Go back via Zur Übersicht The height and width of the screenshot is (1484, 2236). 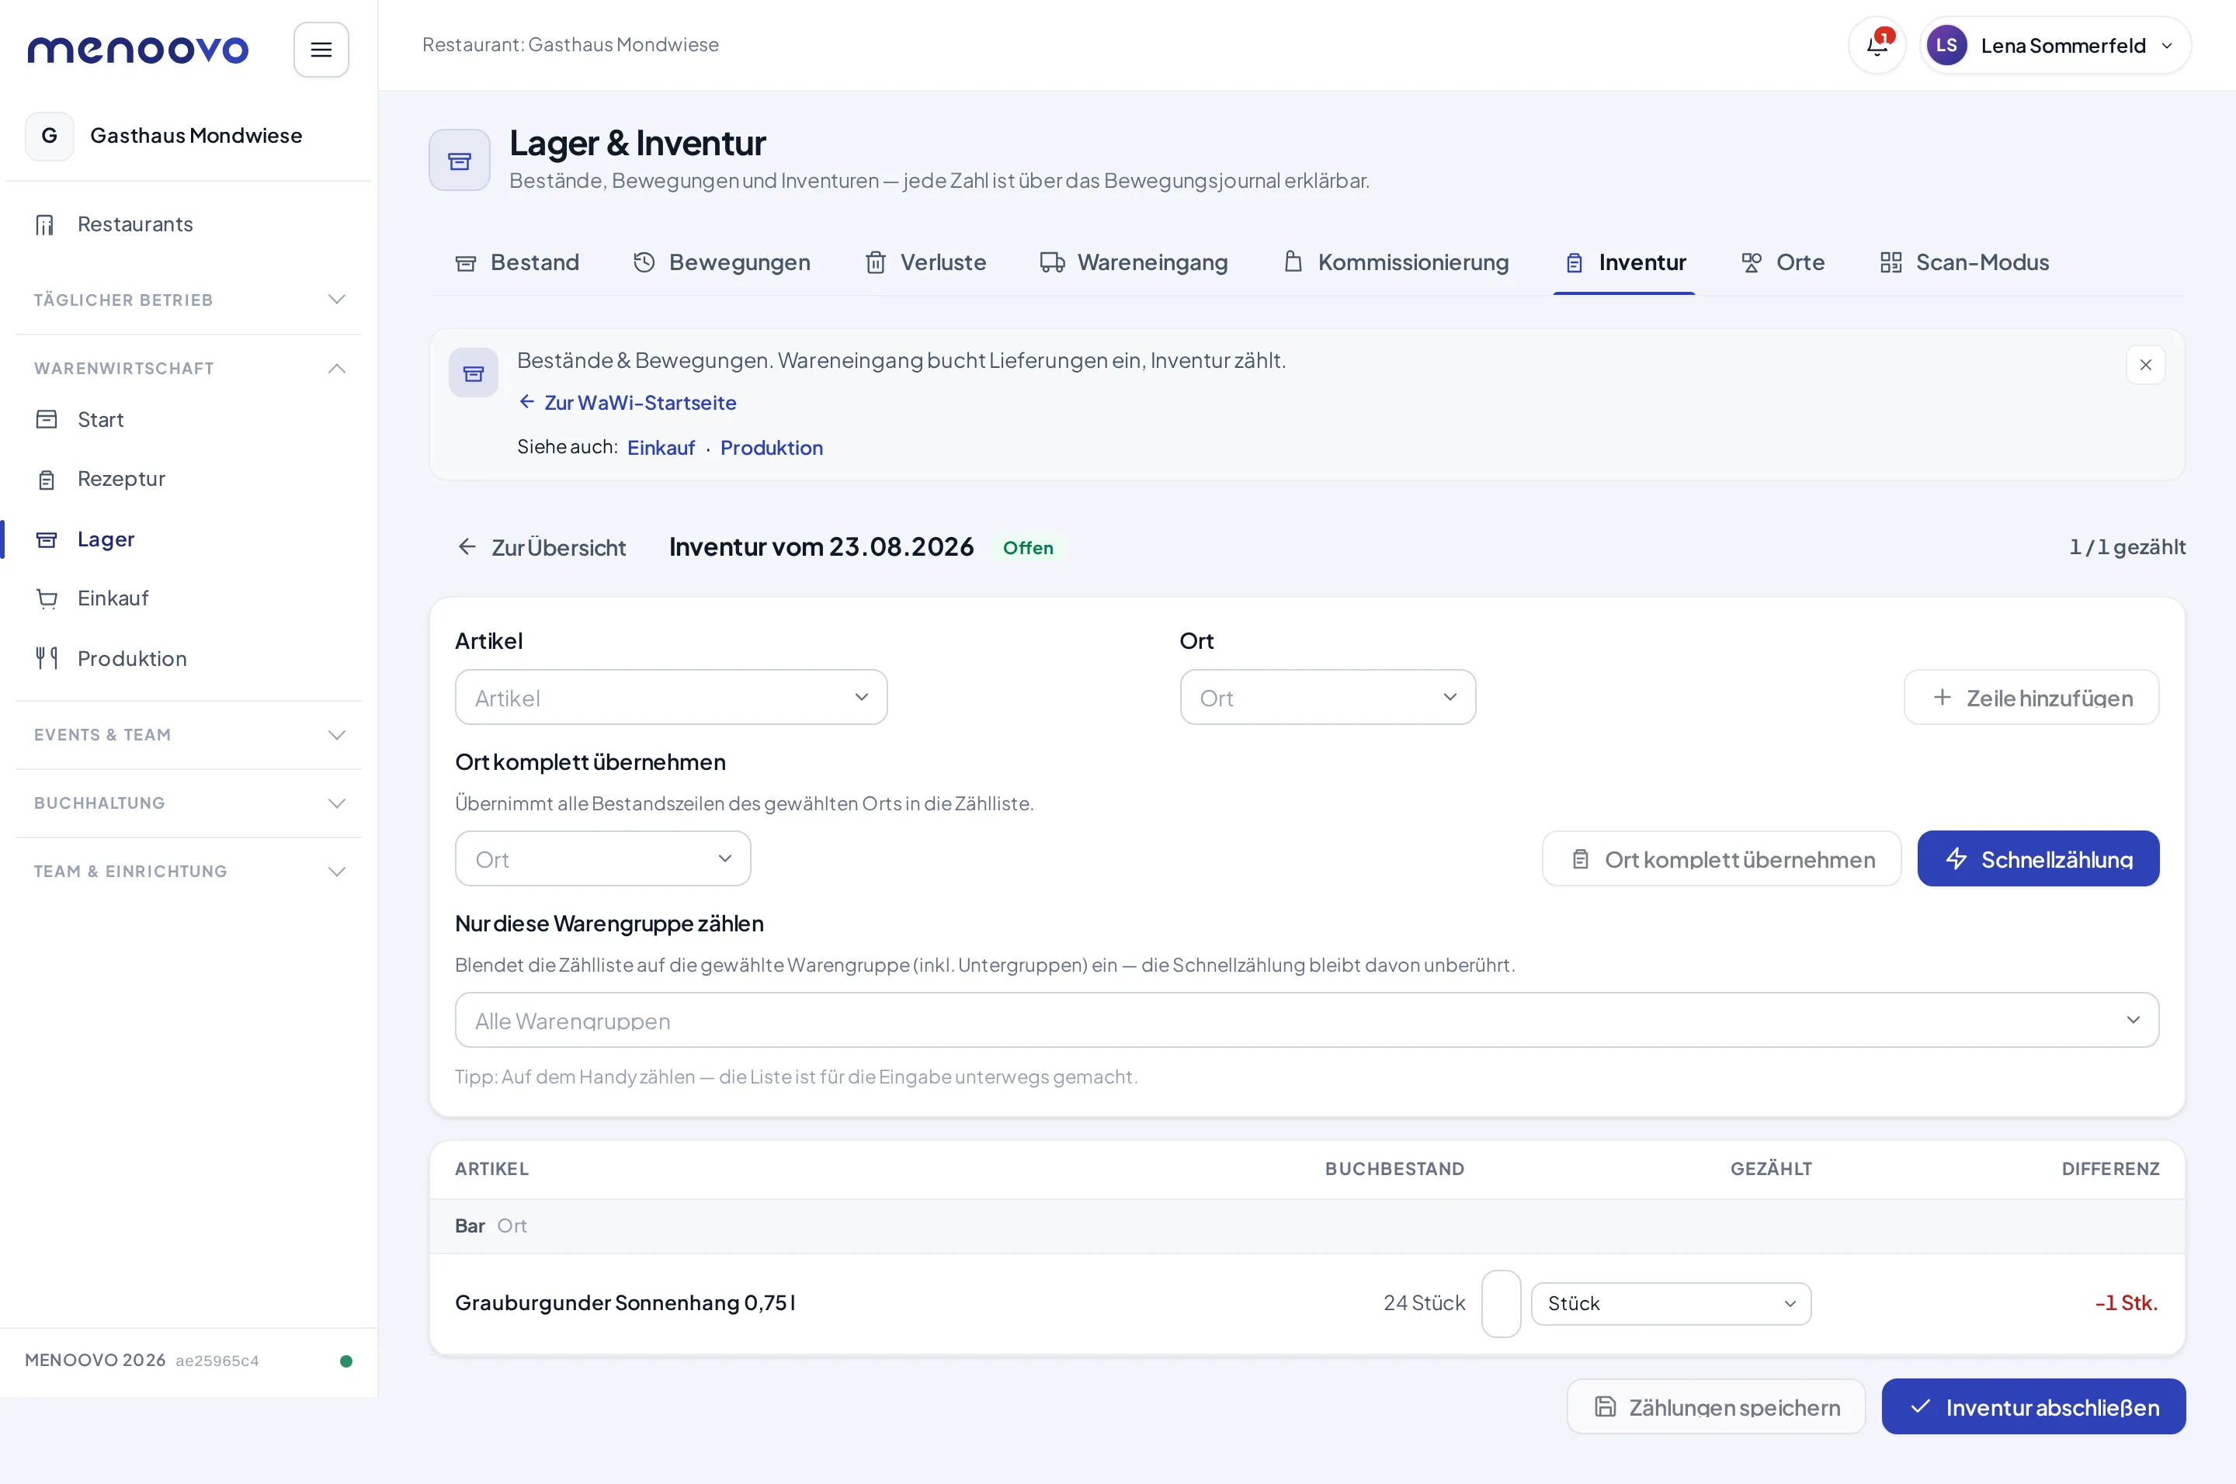click(541, 547)
